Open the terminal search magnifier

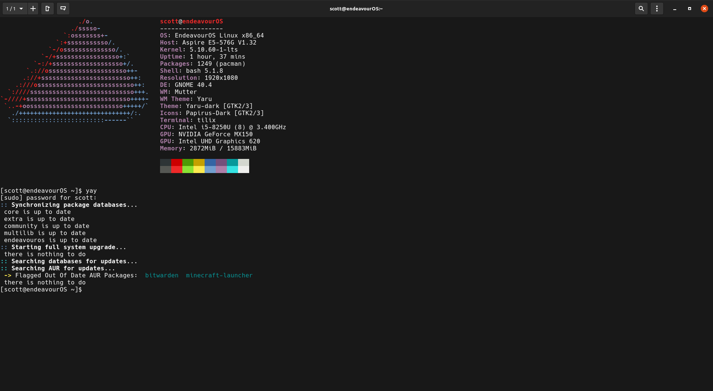click(x=641, y=9)
